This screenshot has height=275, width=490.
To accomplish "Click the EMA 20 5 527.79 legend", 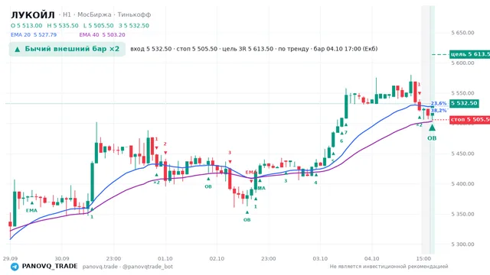I will pyautogui.click(x=34, y=34).
